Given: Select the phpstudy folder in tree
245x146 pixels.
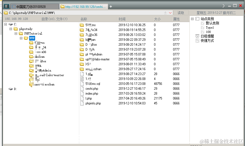Looking at the screenshot, I should 26,29.
